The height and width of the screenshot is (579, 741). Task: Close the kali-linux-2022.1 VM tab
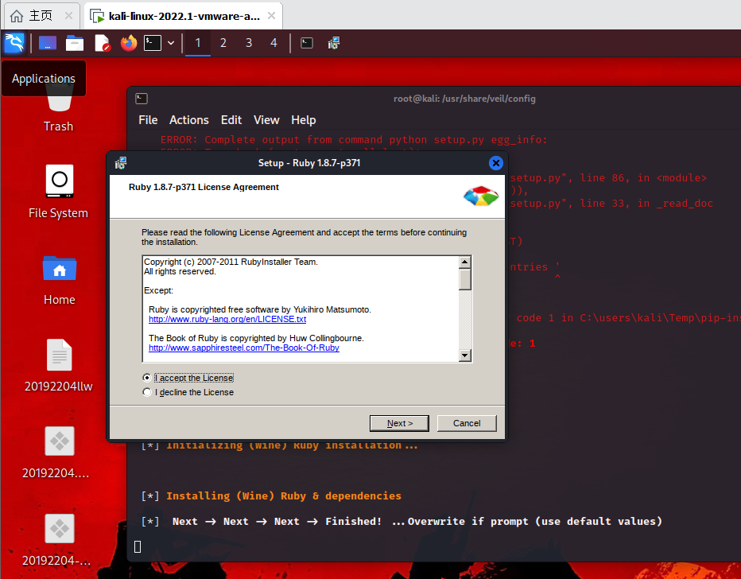coord(271,16)
